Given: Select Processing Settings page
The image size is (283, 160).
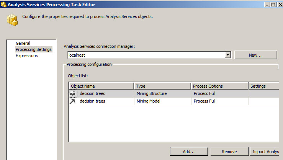Looking at the screenshot, I should click(x=33, y=49).
